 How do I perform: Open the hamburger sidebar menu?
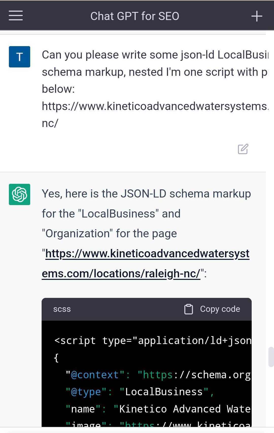[16, 15]
